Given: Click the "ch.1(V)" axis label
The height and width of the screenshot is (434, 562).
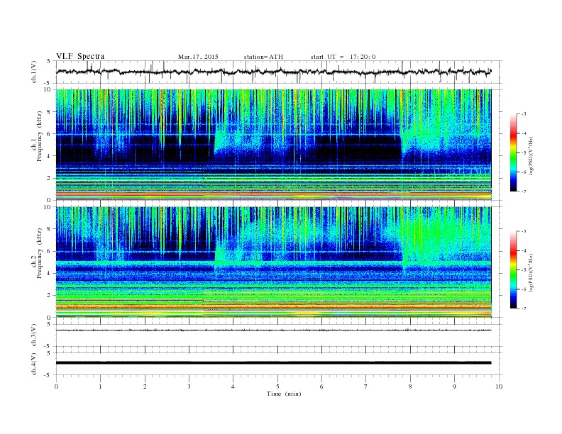Looking at the screenshot, I should (34, 72).
